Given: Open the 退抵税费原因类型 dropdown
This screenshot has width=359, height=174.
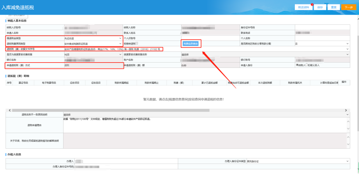Looking at the screenshot, I should pos(93,43).
